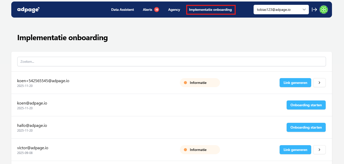Screen dimensions: 344x164
Task: Expand the victor@adpage.io row chevron
Action: coord(319,150)
